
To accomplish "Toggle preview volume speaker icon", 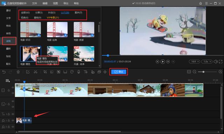I will (x=216, y=62).
